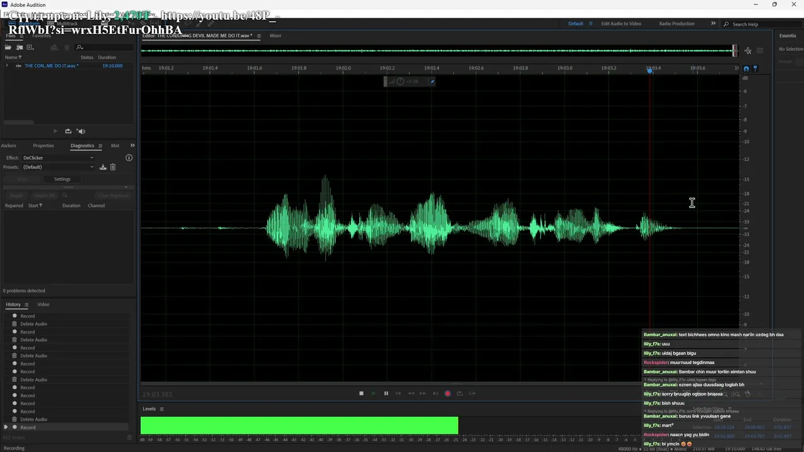Toggle skip selection in the transport bar
The height and width of the screenshot is (452, 804).
pyautogui.click(x=472, y=394)
